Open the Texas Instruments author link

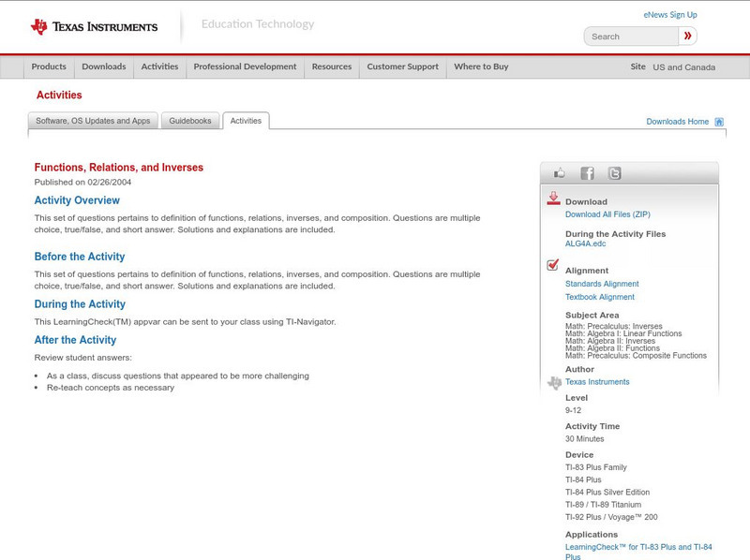point(597,382)
